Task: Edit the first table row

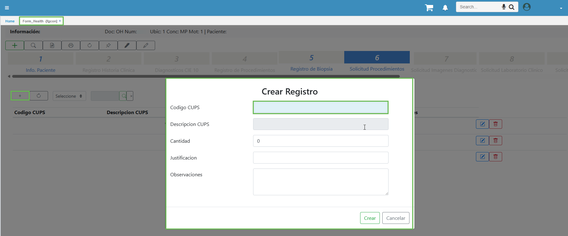Action: click(482, 124)
